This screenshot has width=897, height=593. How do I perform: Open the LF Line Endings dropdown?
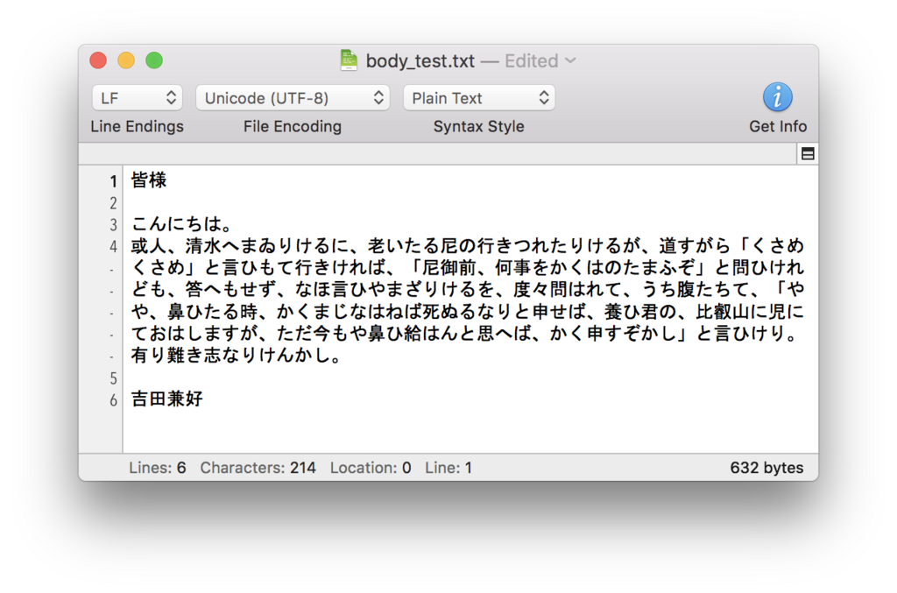pyautogui.click(x=137, y=97)
